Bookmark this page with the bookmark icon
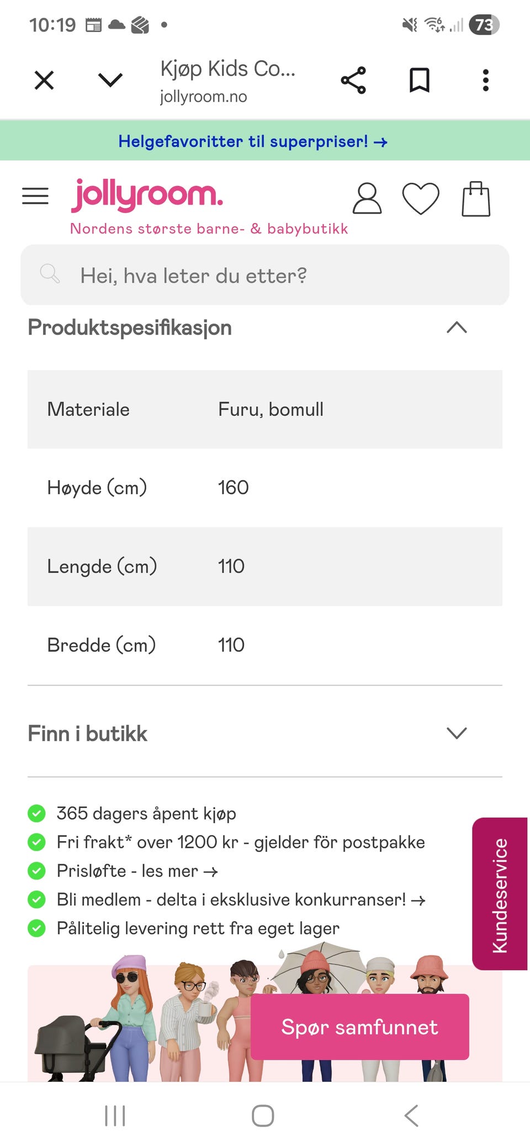This screenshot has width=530, height=1148. coord(420,81)
